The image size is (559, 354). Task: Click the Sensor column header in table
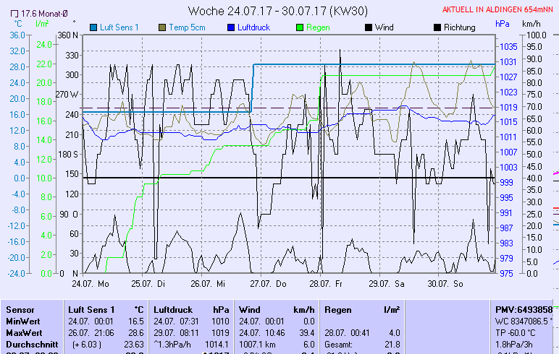tap(20, 309)
